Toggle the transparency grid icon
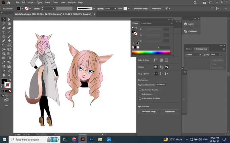 [x=166, y=60]
